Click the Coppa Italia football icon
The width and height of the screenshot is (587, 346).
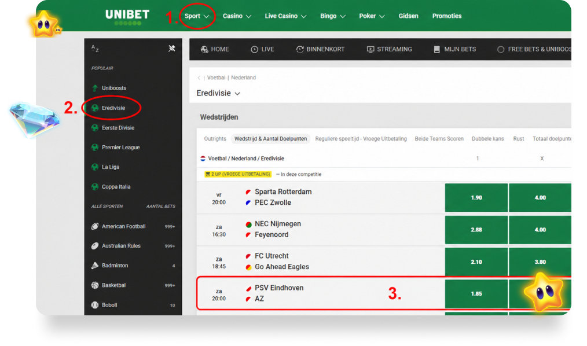click(95, 187)
